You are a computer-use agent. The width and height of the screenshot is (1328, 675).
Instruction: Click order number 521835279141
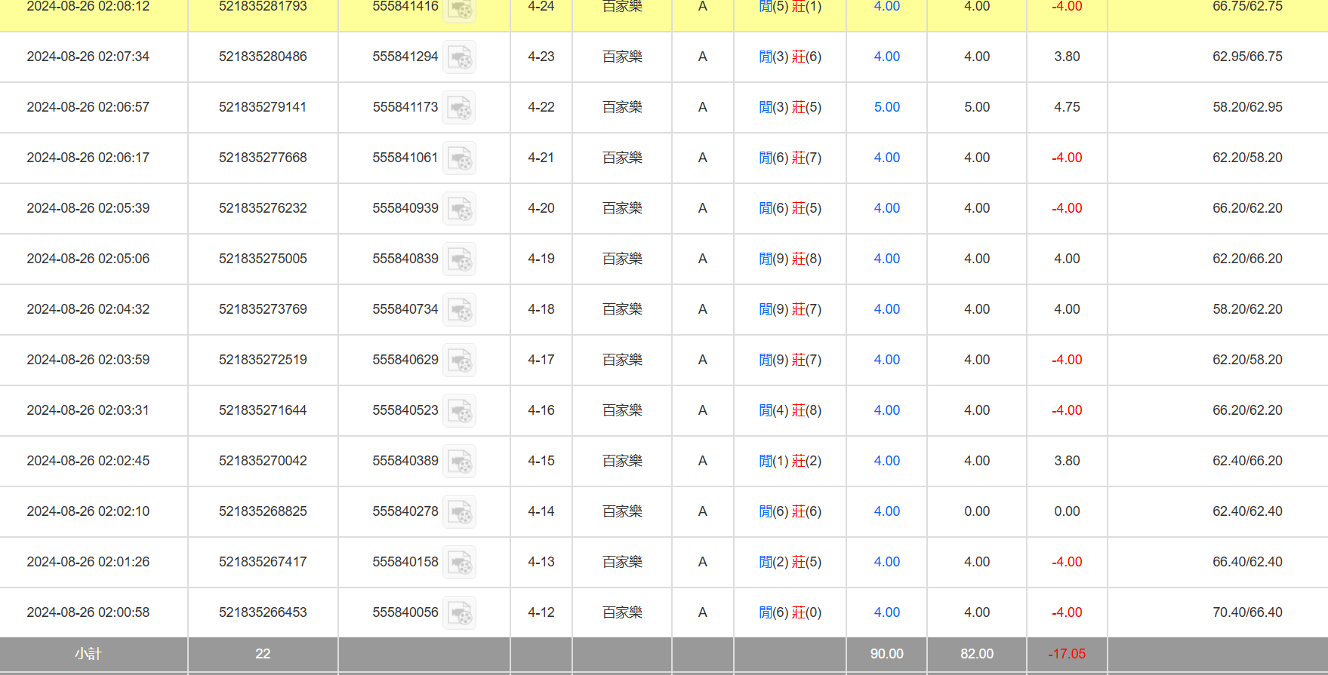[x=263, y=107]
